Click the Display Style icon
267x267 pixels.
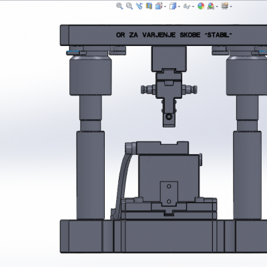click(173, 6)
